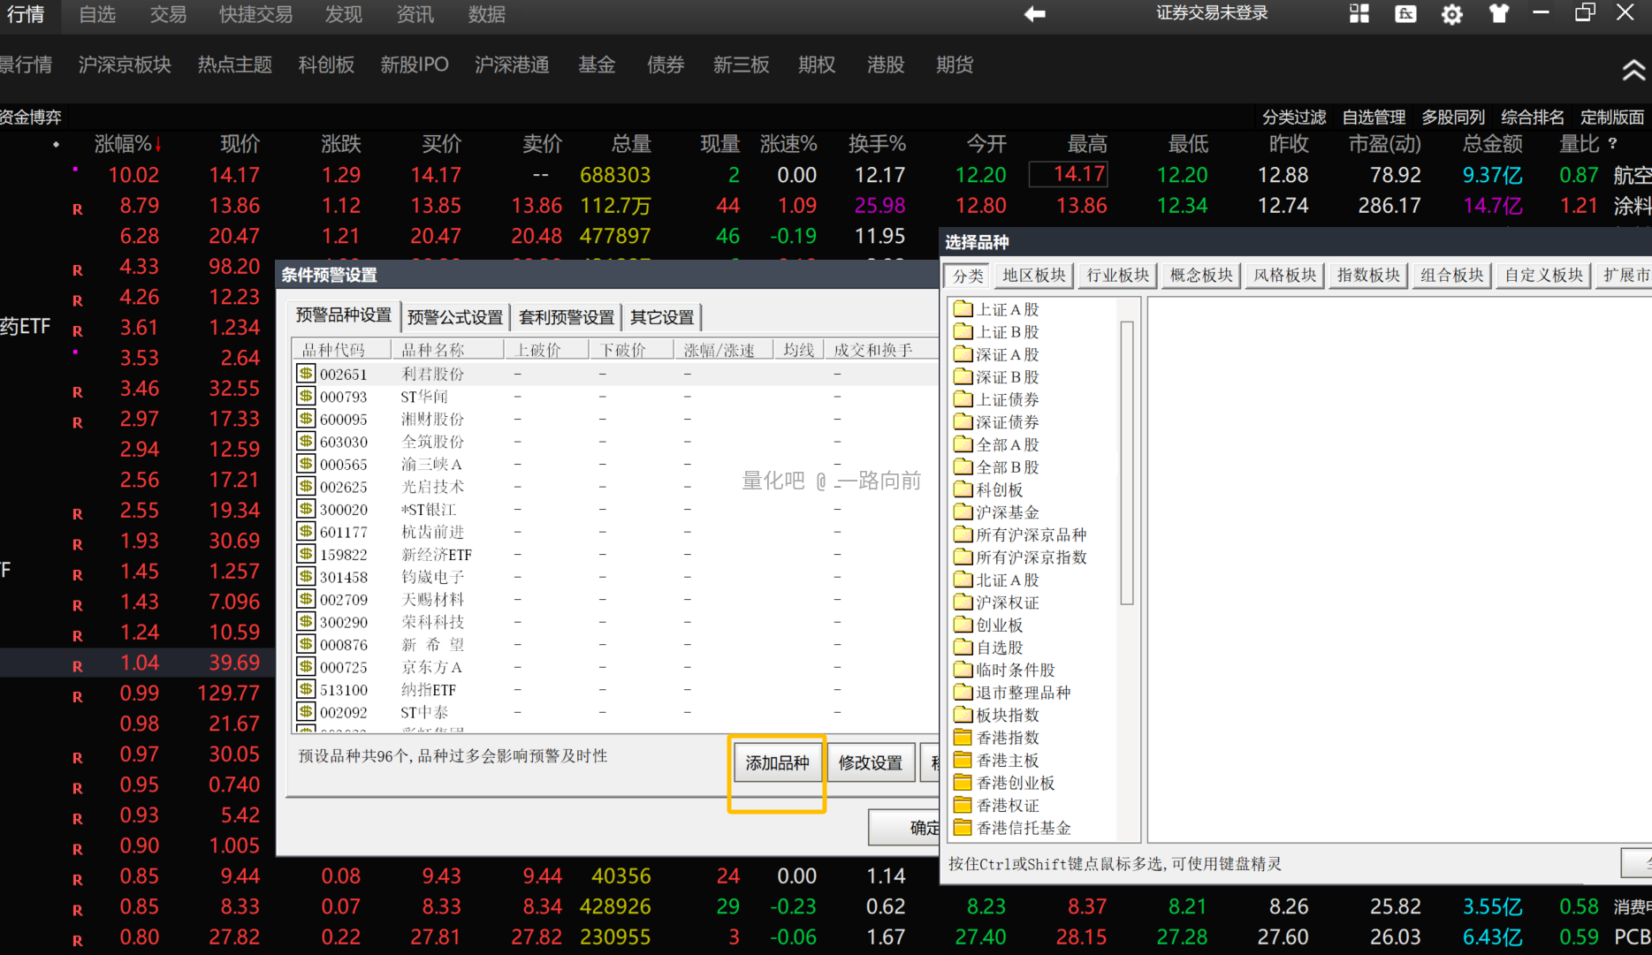The image size is (1652, 955).
Task: Open the grid layout icon
Action: click(x=1359, y=14)
